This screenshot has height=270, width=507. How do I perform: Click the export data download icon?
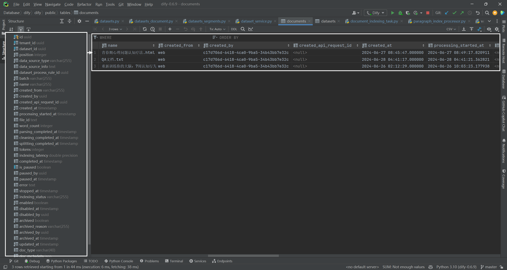tap(464, 29)
